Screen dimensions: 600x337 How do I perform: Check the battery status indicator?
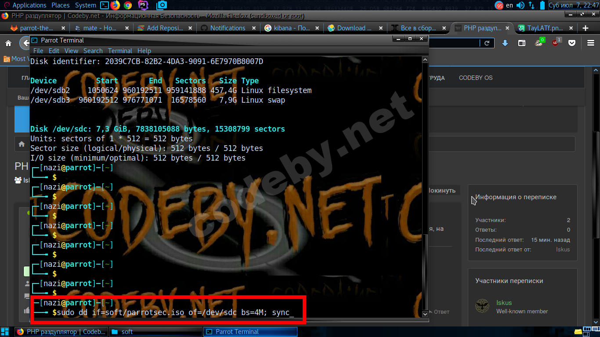tap(542, 5)
